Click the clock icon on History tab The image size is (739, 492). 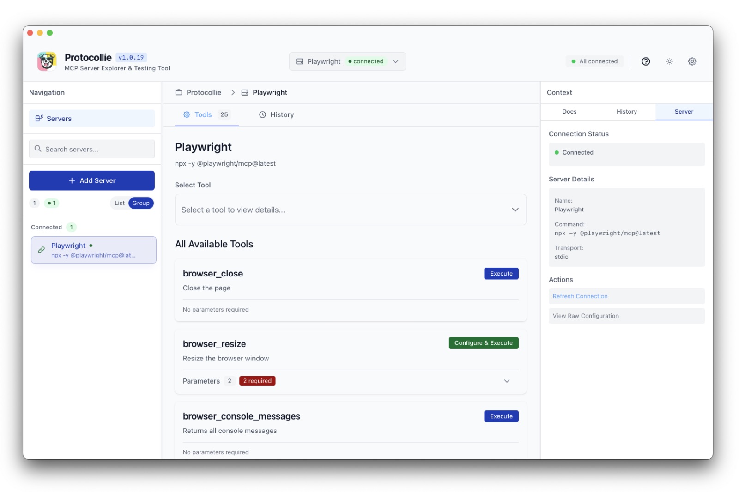point(262,114)
